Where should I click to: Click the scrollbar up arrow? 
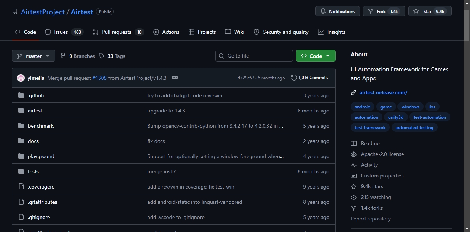point(467,3)
